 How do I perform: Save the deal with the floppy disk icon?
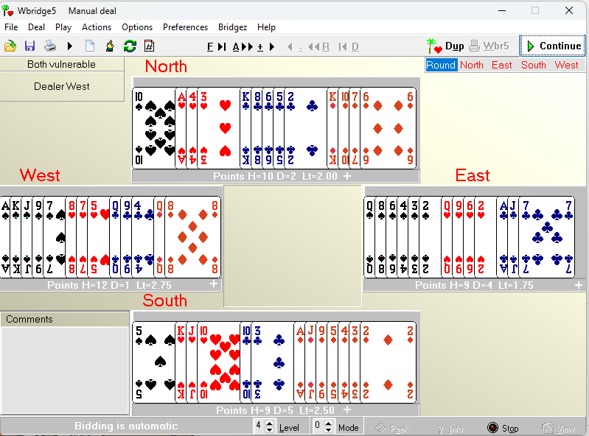click(x=30, y=46)
